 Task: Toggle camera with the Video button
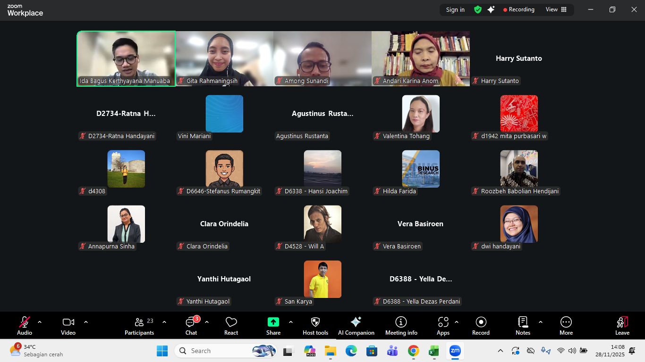(x=68, y=326)
